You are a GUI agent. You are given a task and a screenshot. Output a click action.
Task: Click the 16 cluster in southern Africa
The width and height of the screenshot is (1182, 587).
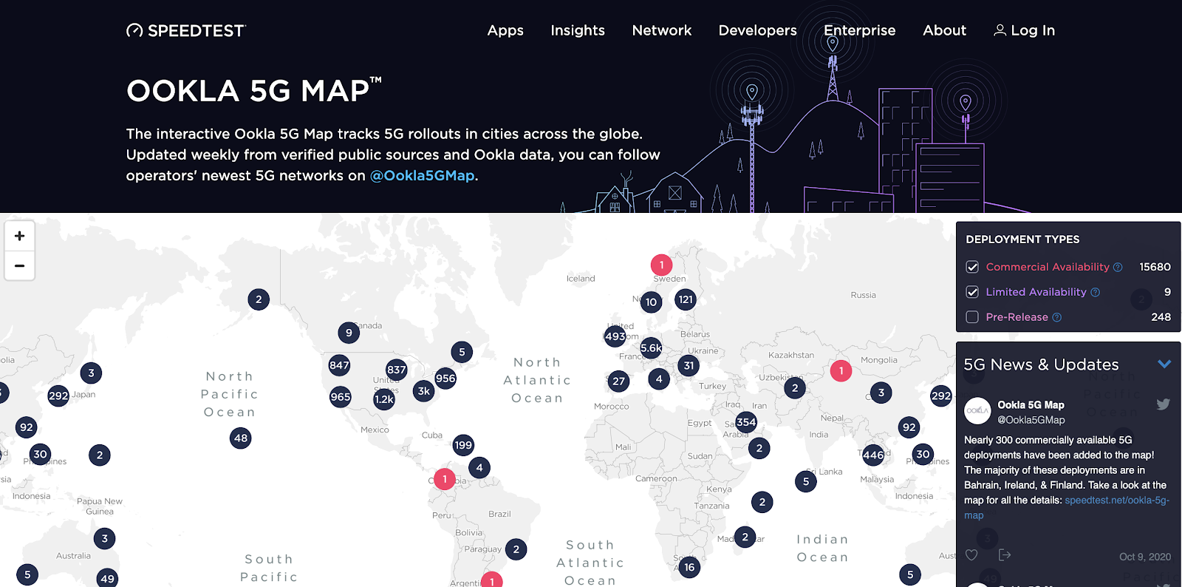(689, 567)
